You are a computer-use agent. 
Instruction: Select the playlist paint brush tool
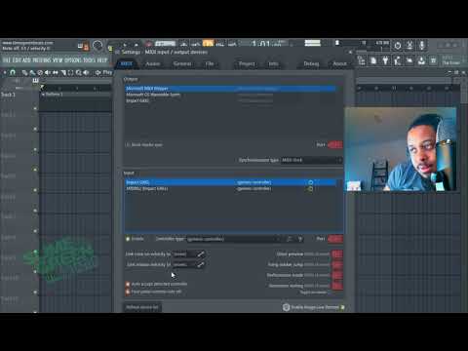pyautogui.click(x=32, y=72)
